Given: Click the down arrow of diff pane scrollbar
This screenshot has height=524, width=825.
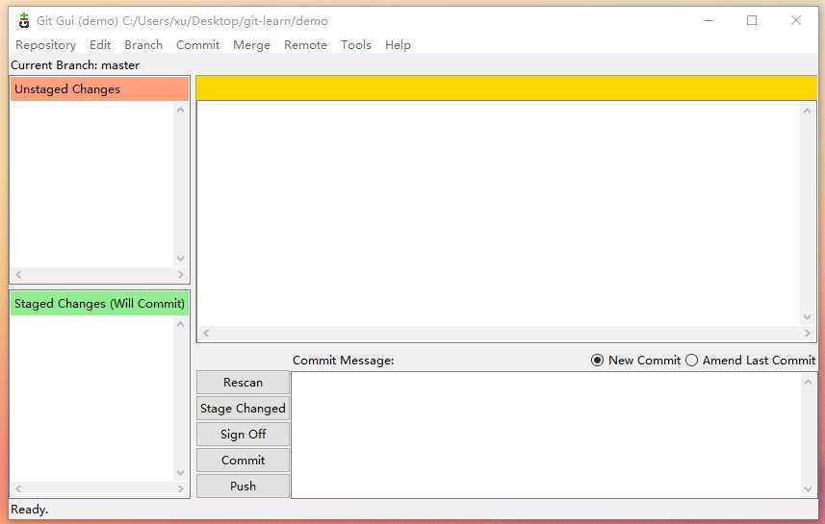Looking at the screenshot, I should (x=808, y=317).
